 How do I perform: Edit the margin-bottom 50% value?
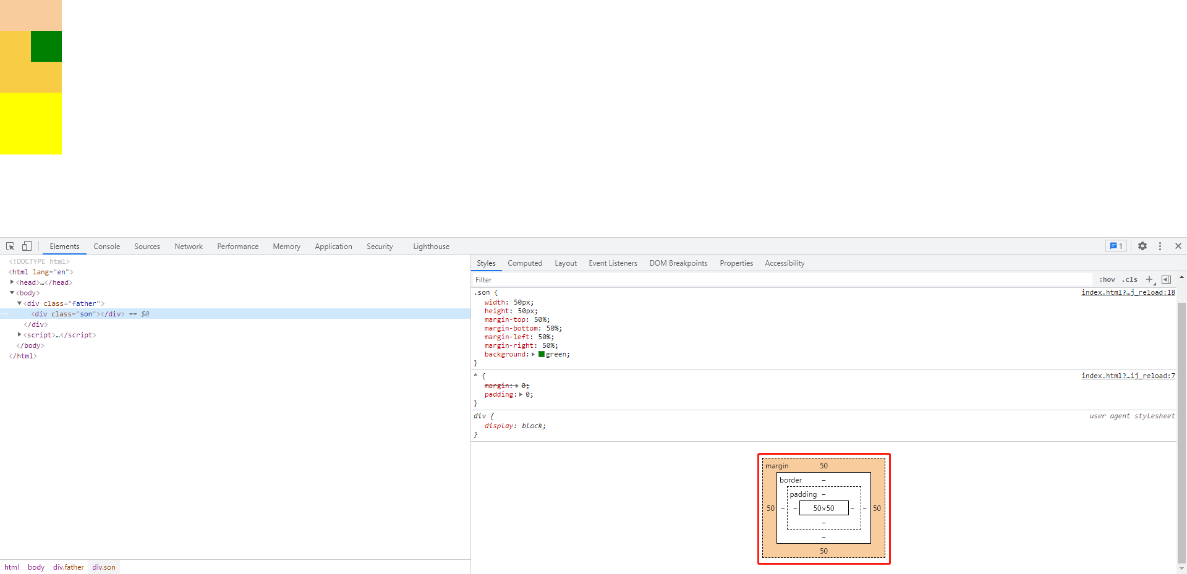point(553,328)
